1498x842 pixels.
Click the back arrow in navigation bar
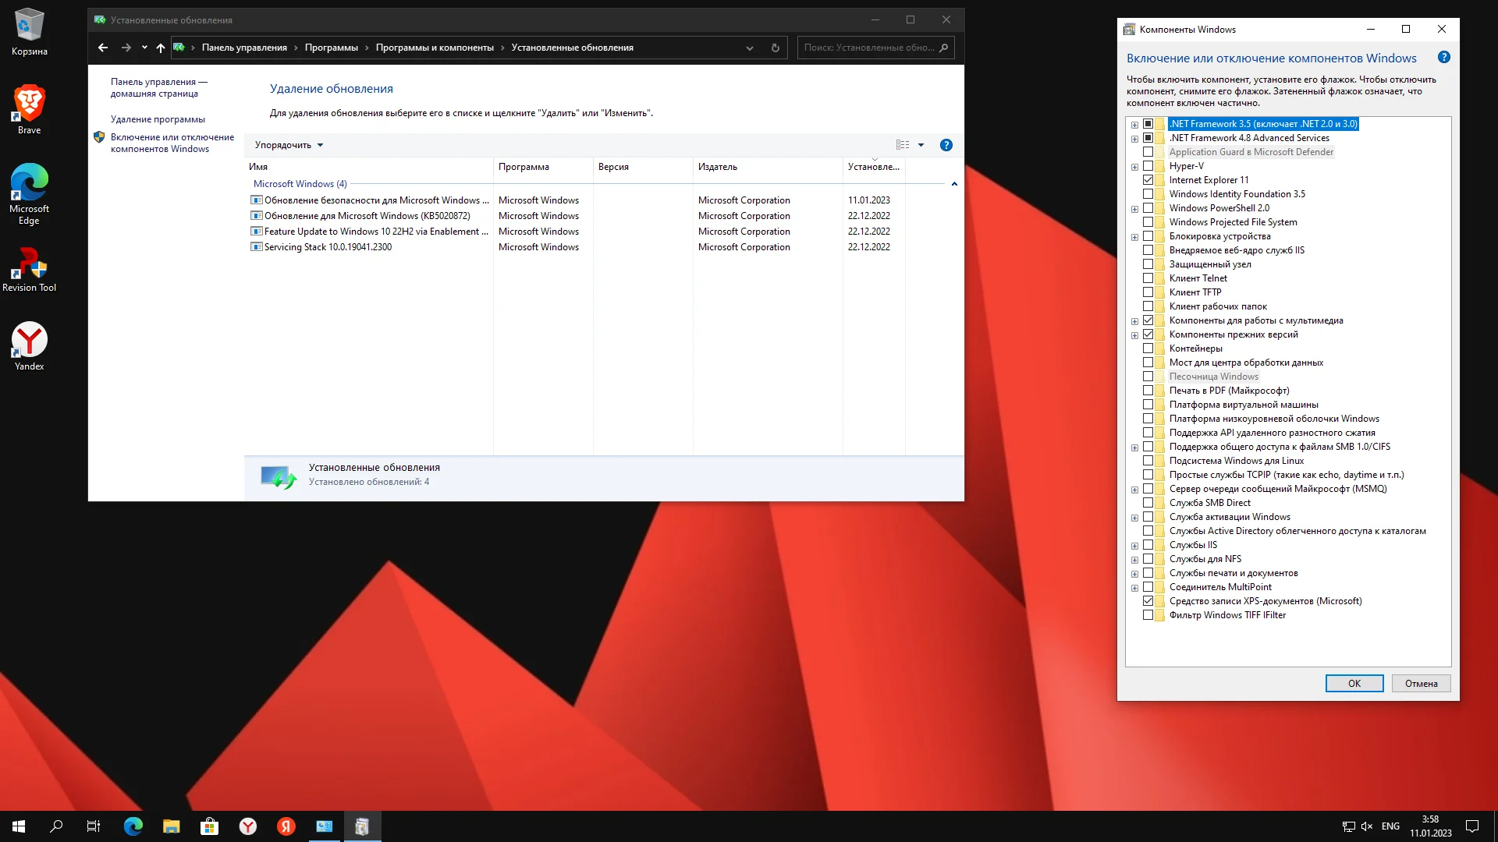click(103, 48)
